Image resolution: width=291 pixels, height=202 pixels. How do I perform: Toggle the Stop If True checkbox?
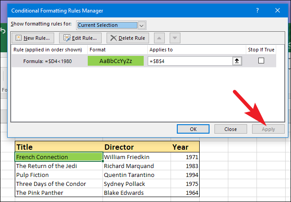pyautogui.click(x=261, y=61)
